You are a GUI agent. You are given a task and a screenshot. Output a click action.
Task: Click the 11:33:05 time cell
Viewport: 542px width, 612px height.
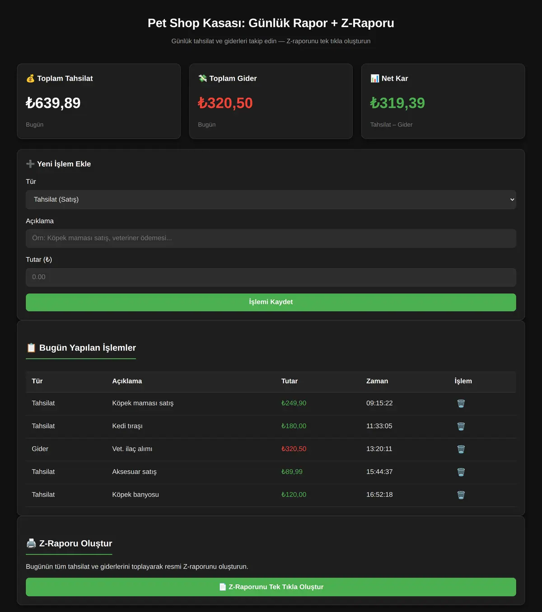[379, 426]
